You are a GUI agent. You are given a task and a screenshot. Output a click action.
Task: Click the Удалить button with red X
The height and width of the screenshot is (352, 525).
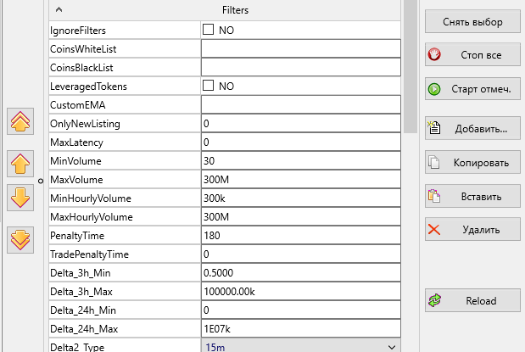pyautogui.click(x=472, y=229)
